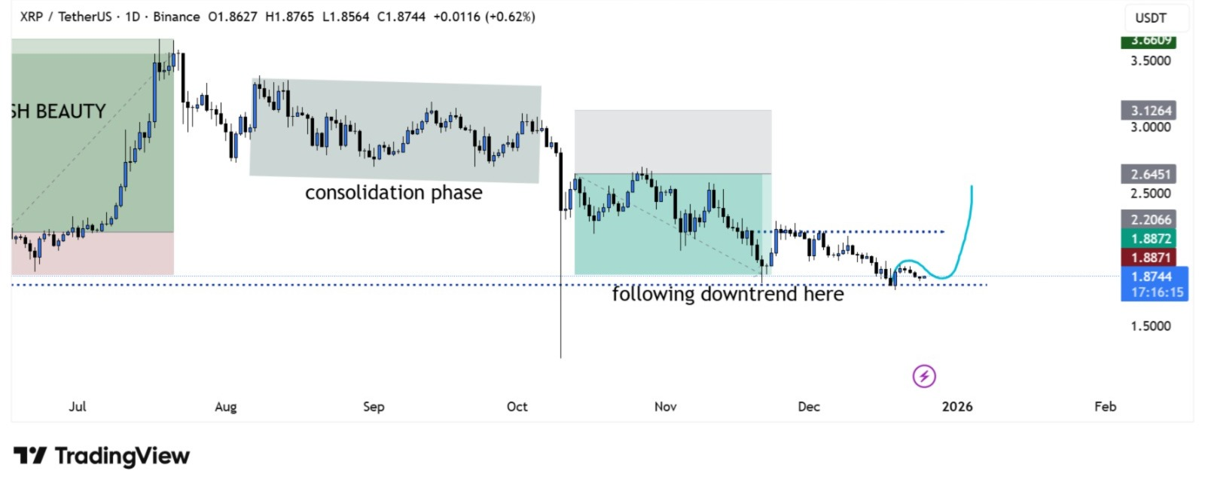Click the Oct label on time axis
Viewport: 1205px width, 489px height.
517,407
